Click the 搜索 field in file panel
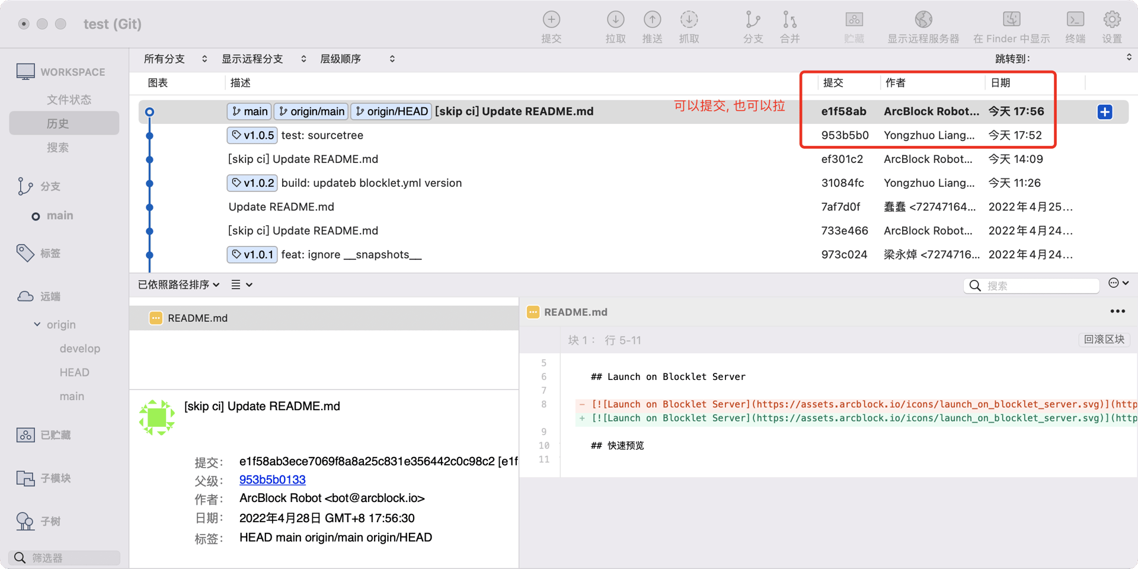 [1031, 286]
